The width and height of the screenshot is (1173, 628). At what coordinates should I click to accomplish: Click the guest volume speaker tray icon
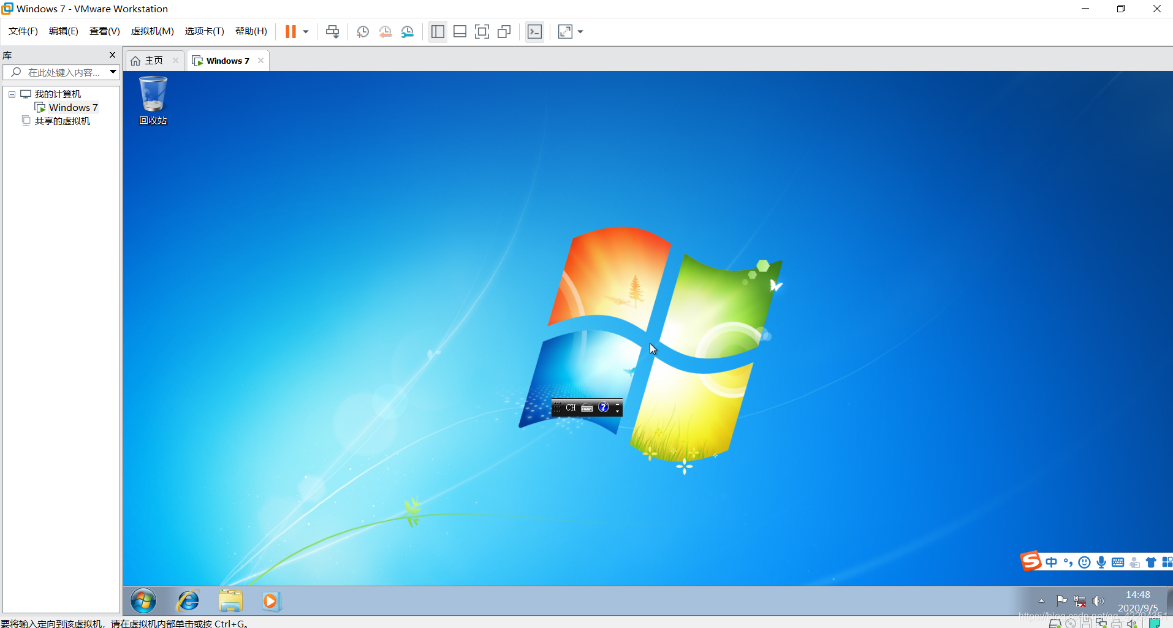point(1098,601)
